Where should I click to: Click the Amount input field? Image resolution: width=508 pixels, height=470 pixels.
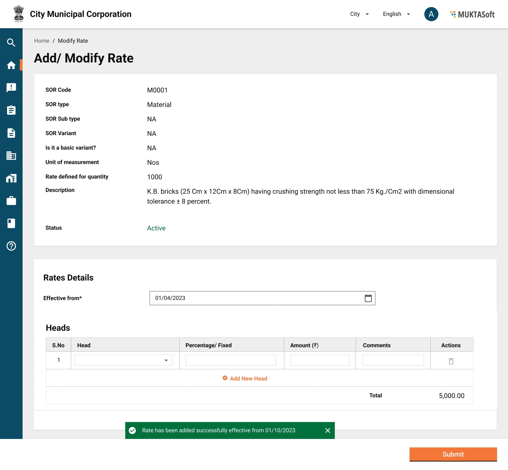320,360
